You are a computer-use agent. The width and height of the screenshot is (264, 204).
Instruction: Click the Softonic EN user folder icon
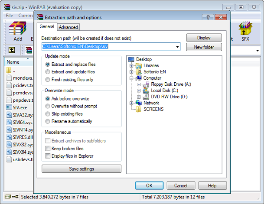pyautogui.click(x=139, y=72)
